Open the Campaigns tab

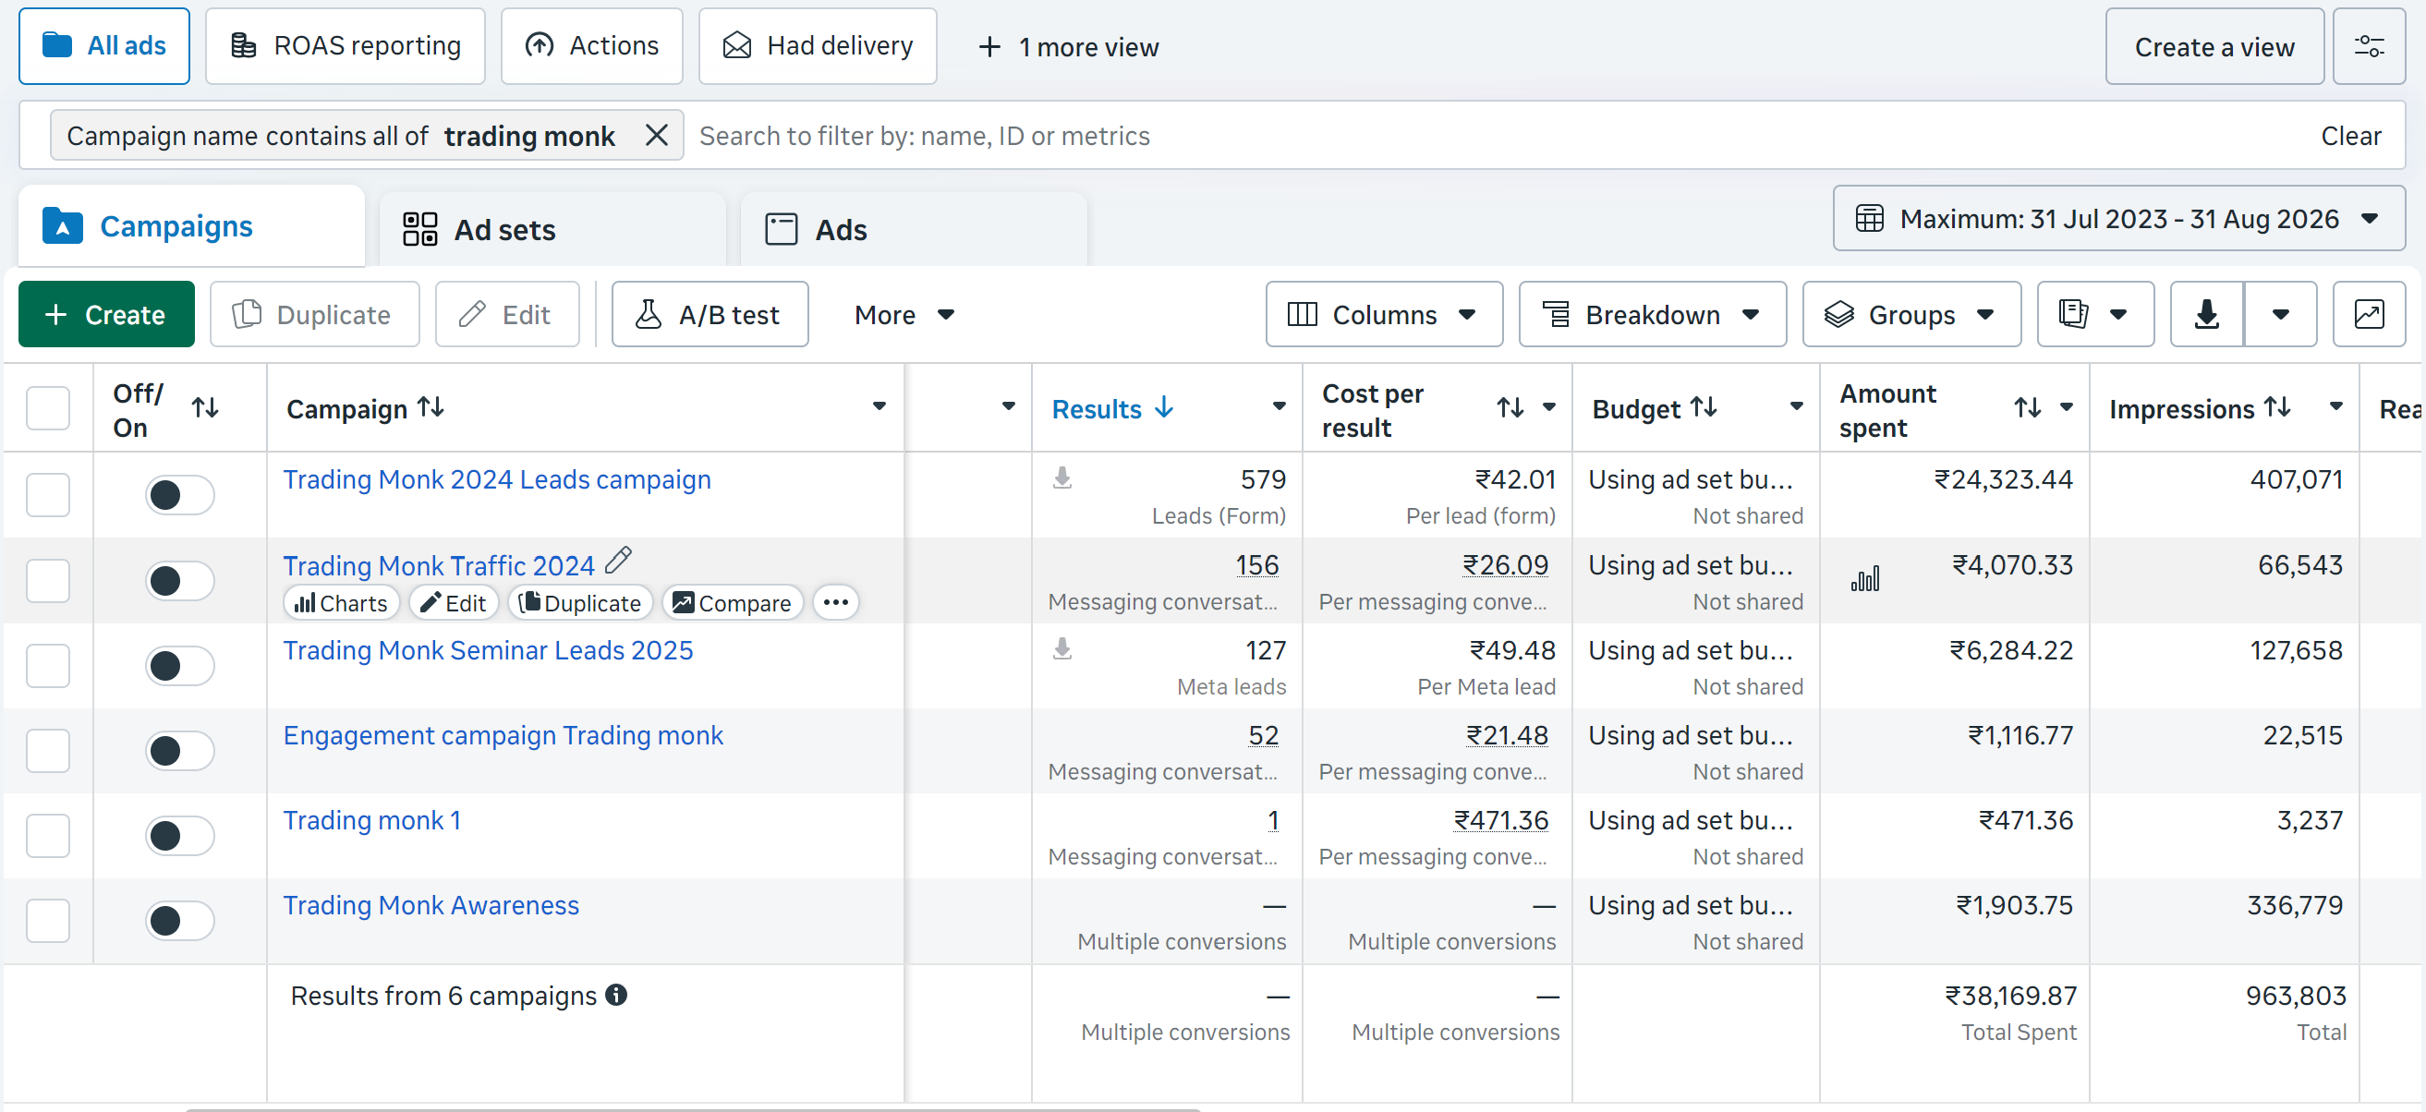[x=191, y=226]
